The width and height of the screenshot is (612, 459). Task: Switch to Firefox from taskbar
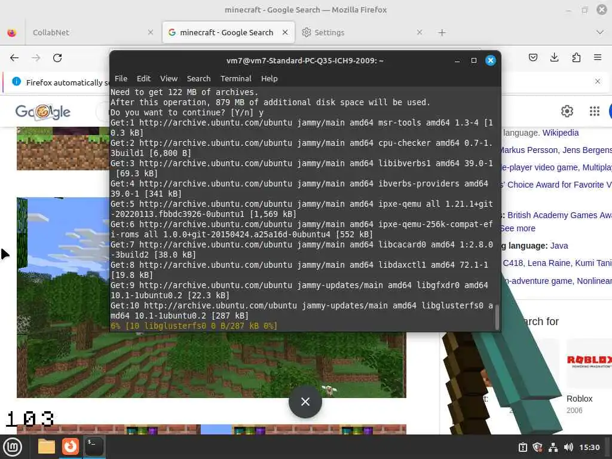pyautogui.click(x=71, y=446)
